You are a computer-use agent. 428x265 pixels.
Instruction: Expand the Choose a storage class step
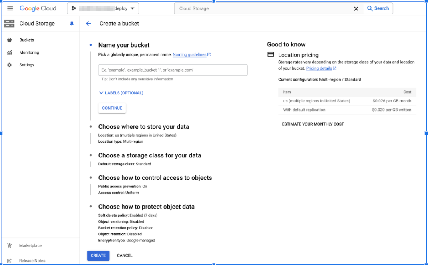pyautogui.click(x=149, y=155)
